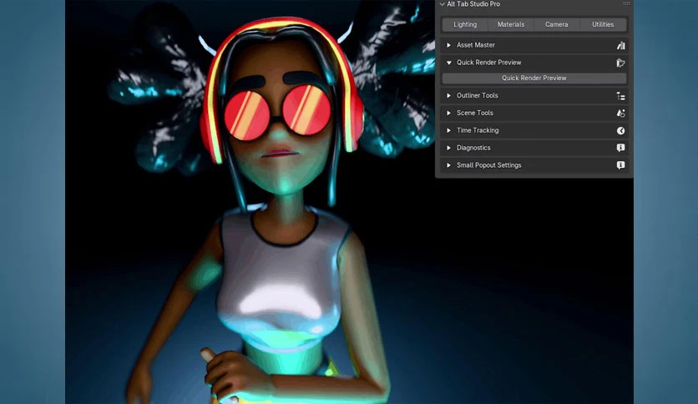Click the Alt Tab Studio Pro title
698x404 pixels.
point(473,4)
